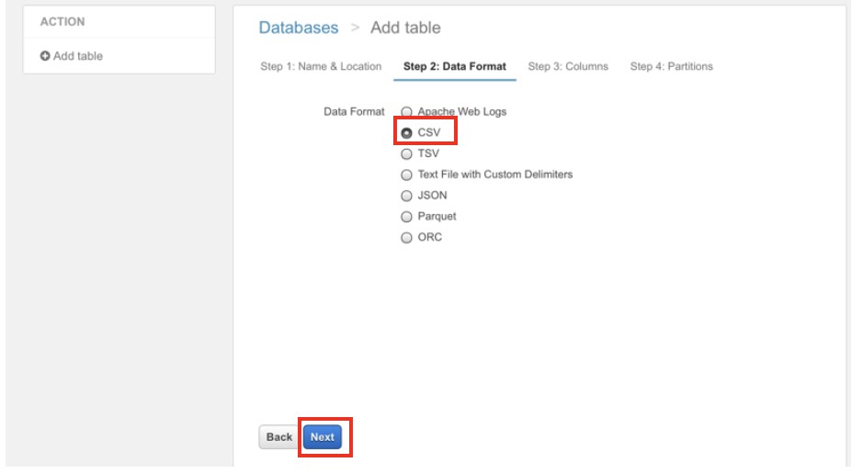Click the Add table breadcrumb title
Viewport: 851px width, 474px height.
coord(405,28)
